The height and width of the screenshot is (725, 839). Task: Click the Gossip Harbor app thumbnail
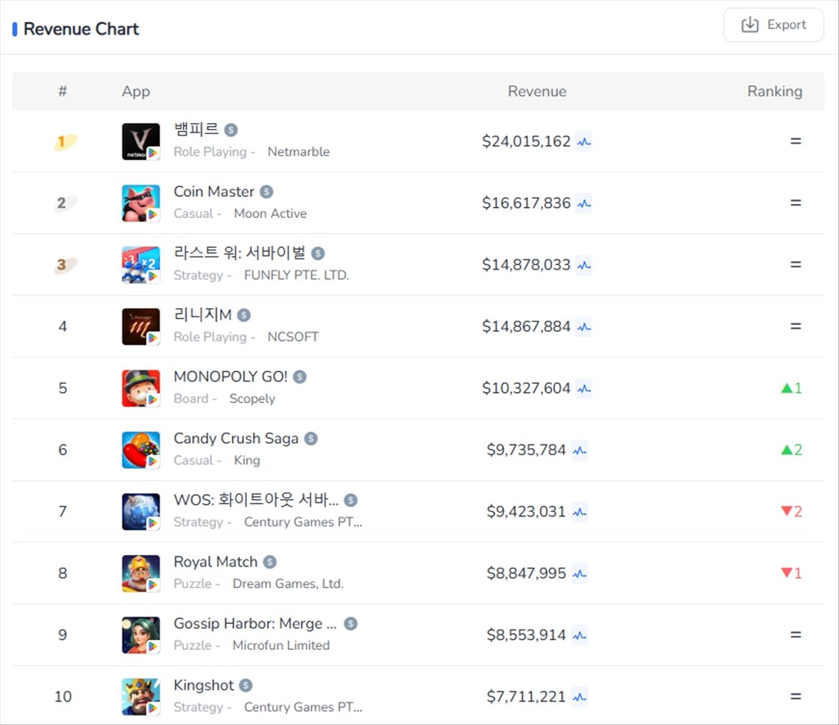[x=141, y=635]
